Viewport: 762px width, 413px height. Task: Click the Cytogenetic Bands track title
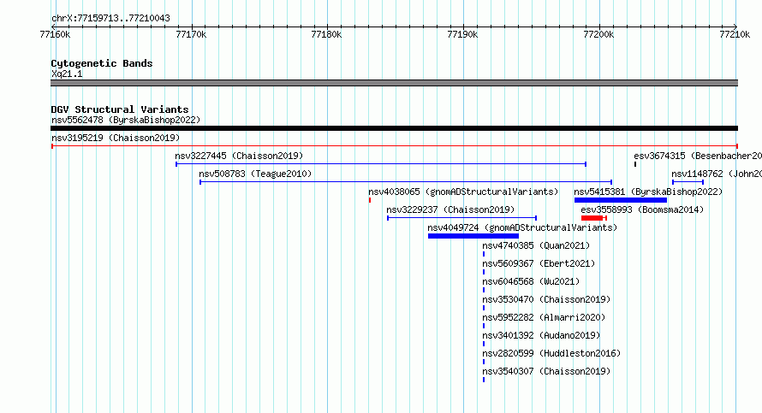tap(102, 63)
